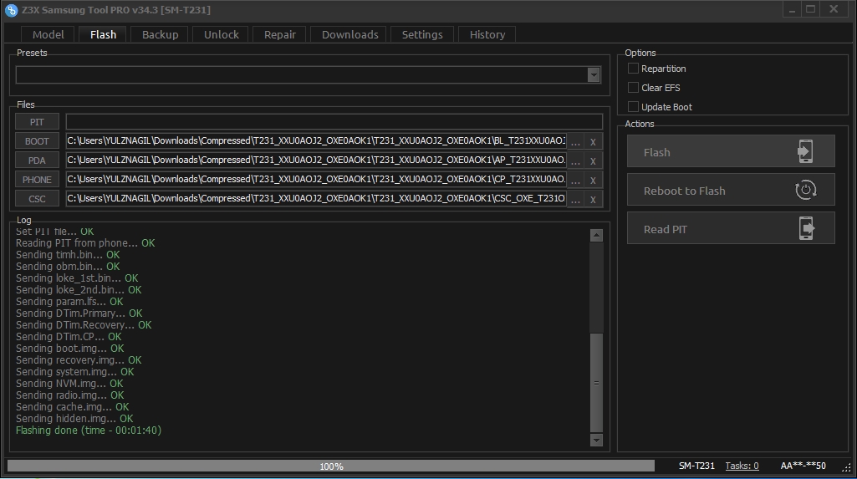Click the phone icon on Flash button
The width and height of the screenshot is (857, 479).
click(x=805, y=151)
